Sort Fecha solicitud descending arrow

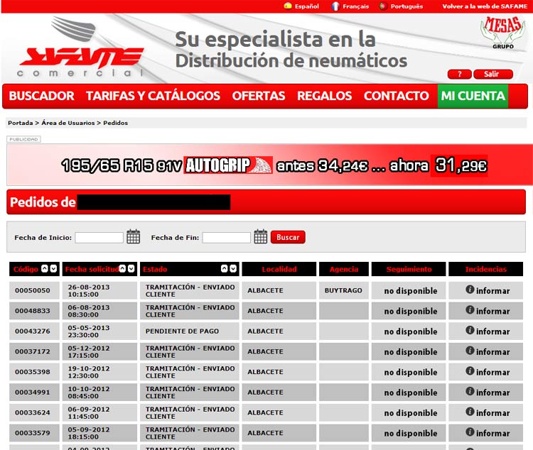click(131, 268)
